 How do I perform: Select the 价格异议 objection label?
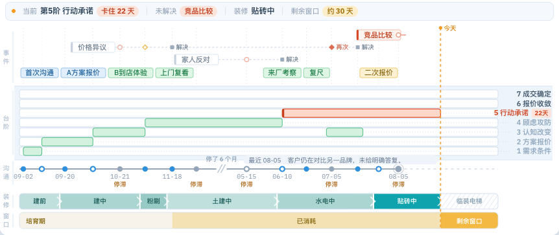93,47
